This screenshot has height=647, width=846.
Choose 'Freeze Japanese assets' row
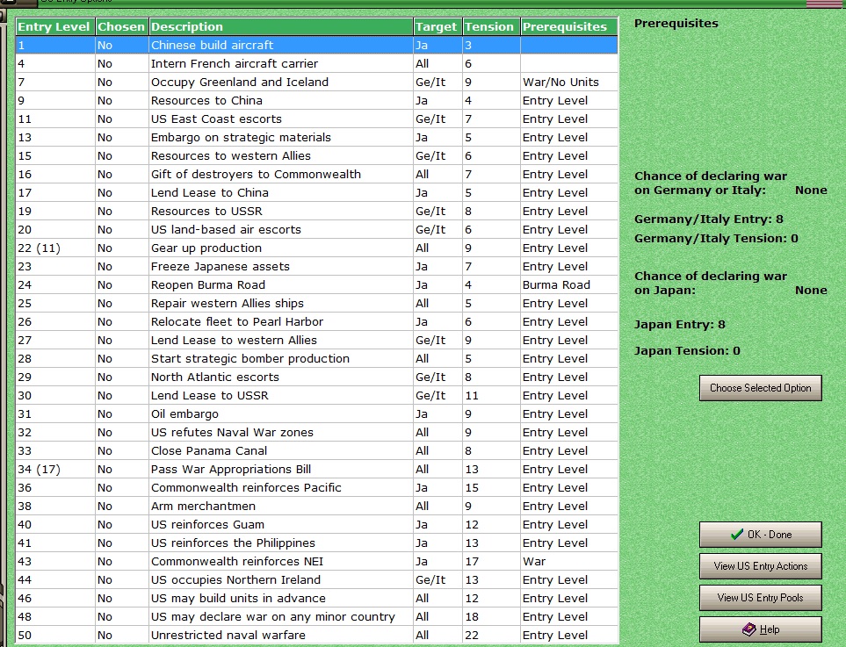(317, 266)
